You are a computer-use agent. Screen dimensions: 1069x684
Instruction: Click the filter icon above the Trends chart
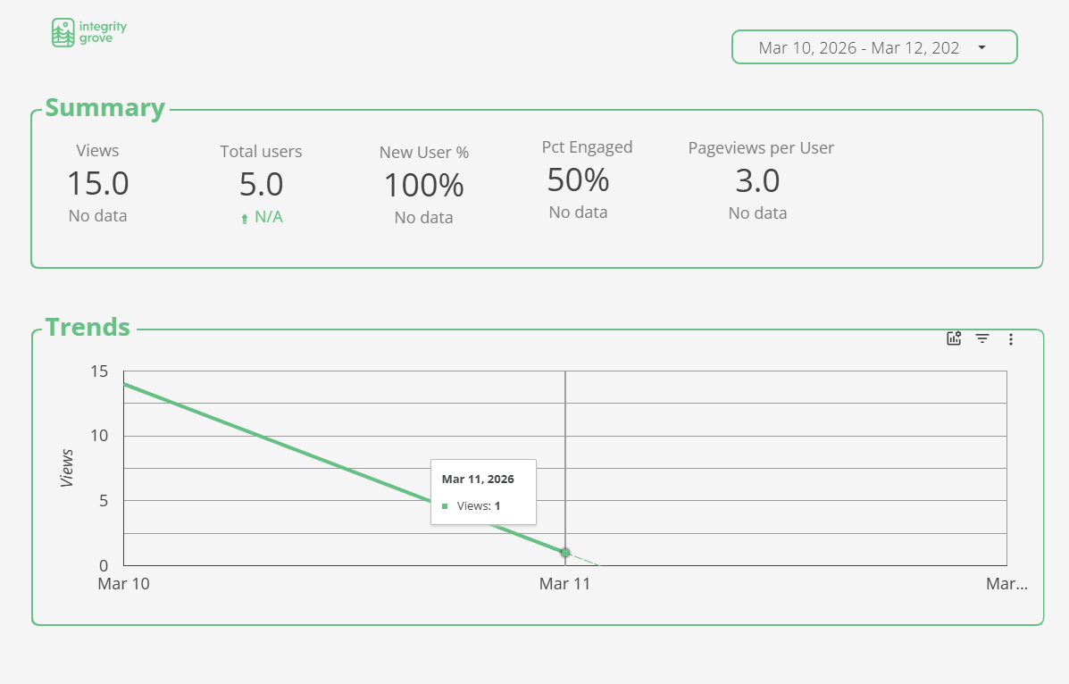coord(982,338)
